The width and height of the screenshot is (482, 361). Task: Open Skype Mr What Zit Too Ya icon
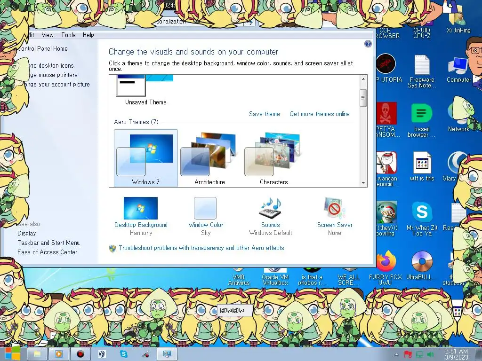[x=422, y=219]
